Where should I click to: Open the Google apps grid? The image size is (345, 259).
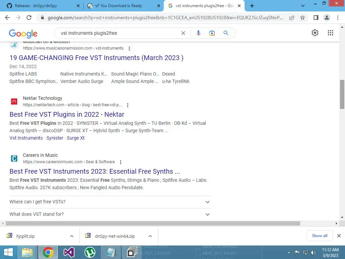click(x=331, y=33)
